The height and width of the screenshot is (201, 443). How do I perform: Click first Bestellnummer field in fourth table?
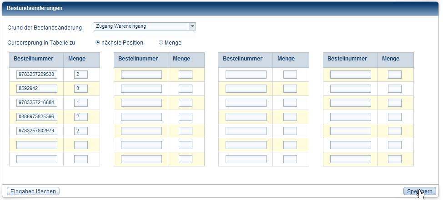pyautogui.click(x=351, y=75)
